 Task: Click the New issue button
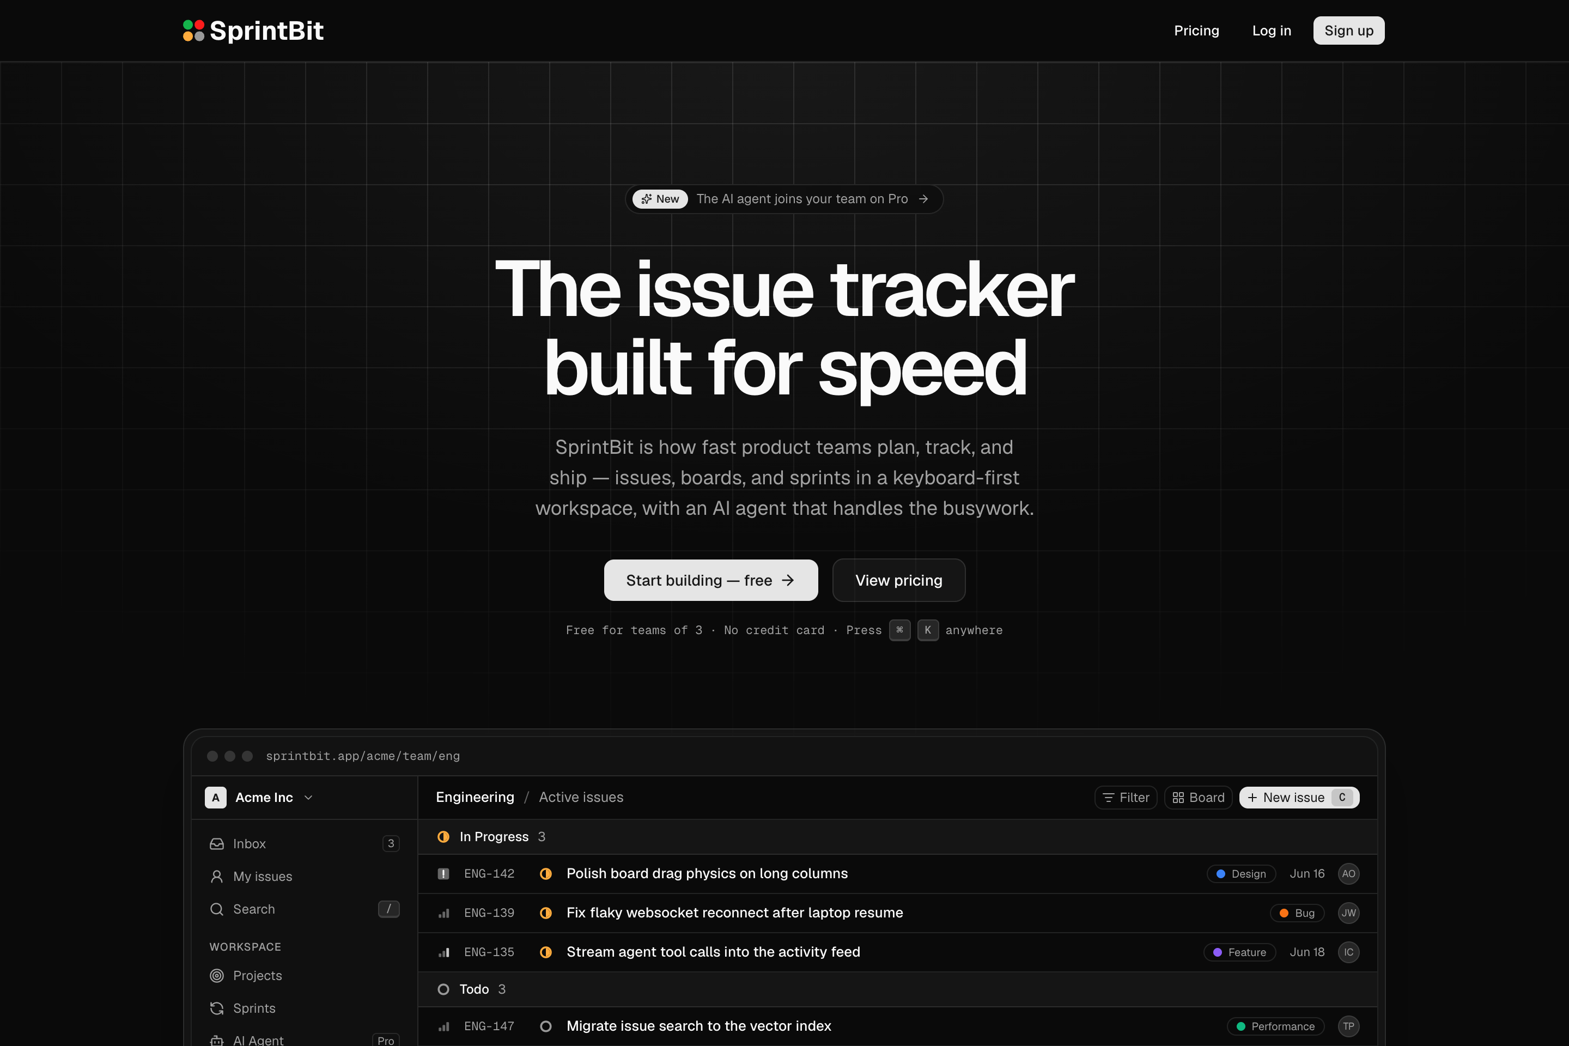coord(1299,797)
